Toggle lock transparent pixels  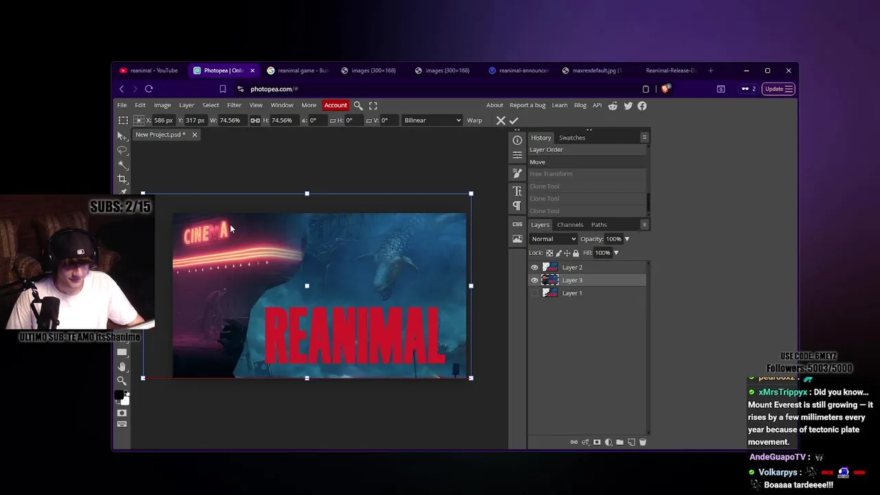tap(549, 253)
